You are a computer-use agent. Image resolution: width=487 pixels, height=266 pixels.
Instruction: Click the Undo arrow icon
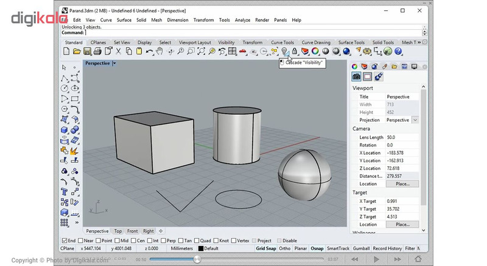[x=149, y=51]
